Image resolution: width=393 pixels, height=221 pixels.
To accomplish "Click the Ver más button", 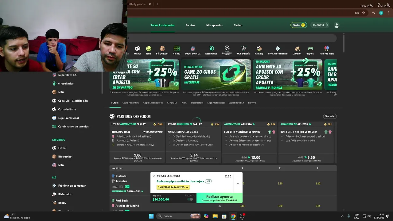I will [330, 116].
